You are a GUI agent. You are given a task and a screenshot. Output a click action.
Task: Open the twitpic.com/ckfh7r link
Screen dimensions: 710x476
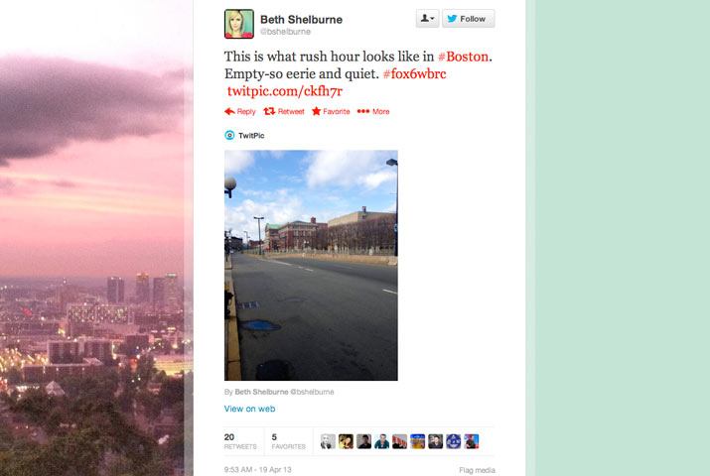click(285, 91)
